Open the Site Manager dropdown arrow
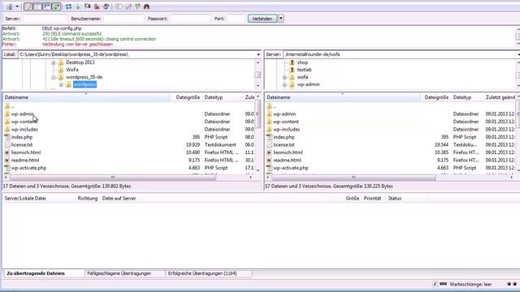 (17, 6)
